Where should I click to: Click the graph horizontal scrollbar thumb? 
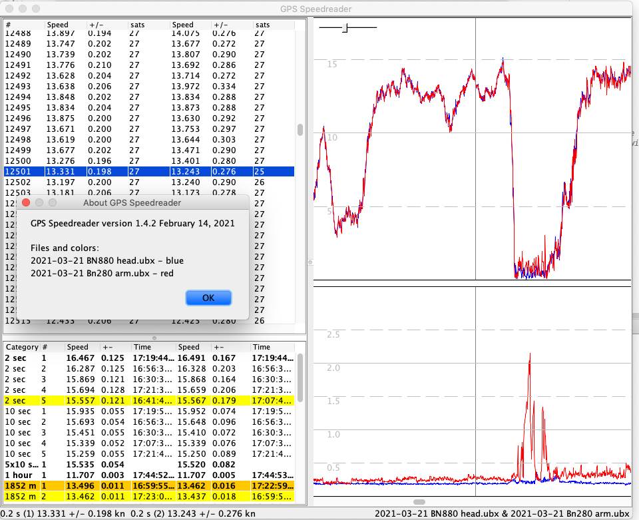tap(419, 501)
